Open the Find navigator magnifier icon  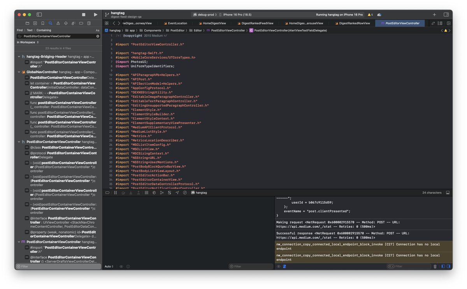(51, 23)
